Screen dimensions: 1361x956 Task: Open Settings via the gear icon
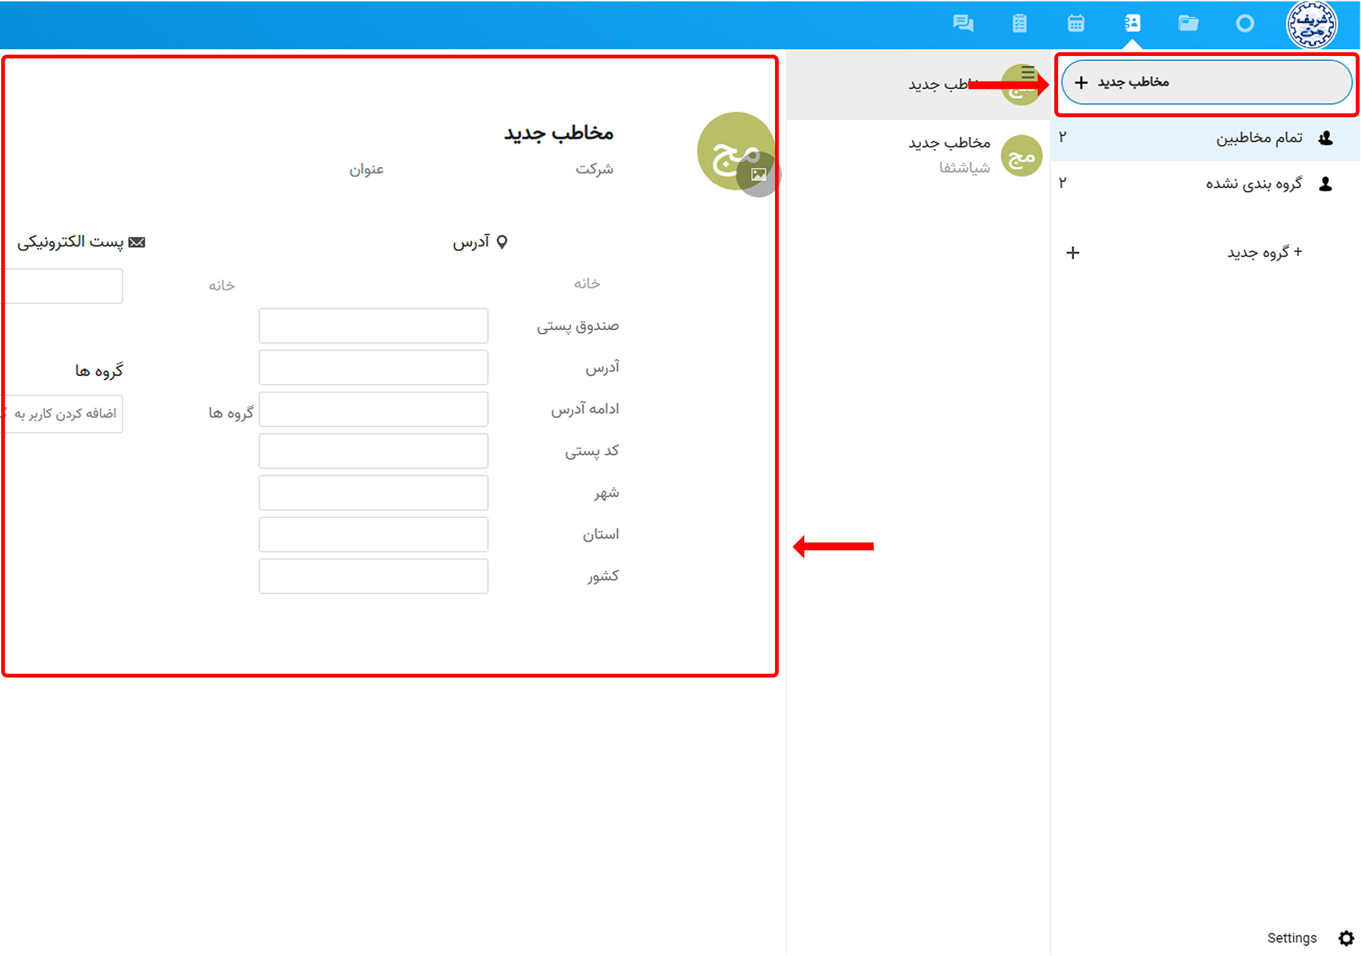[x=1346, y=938]
